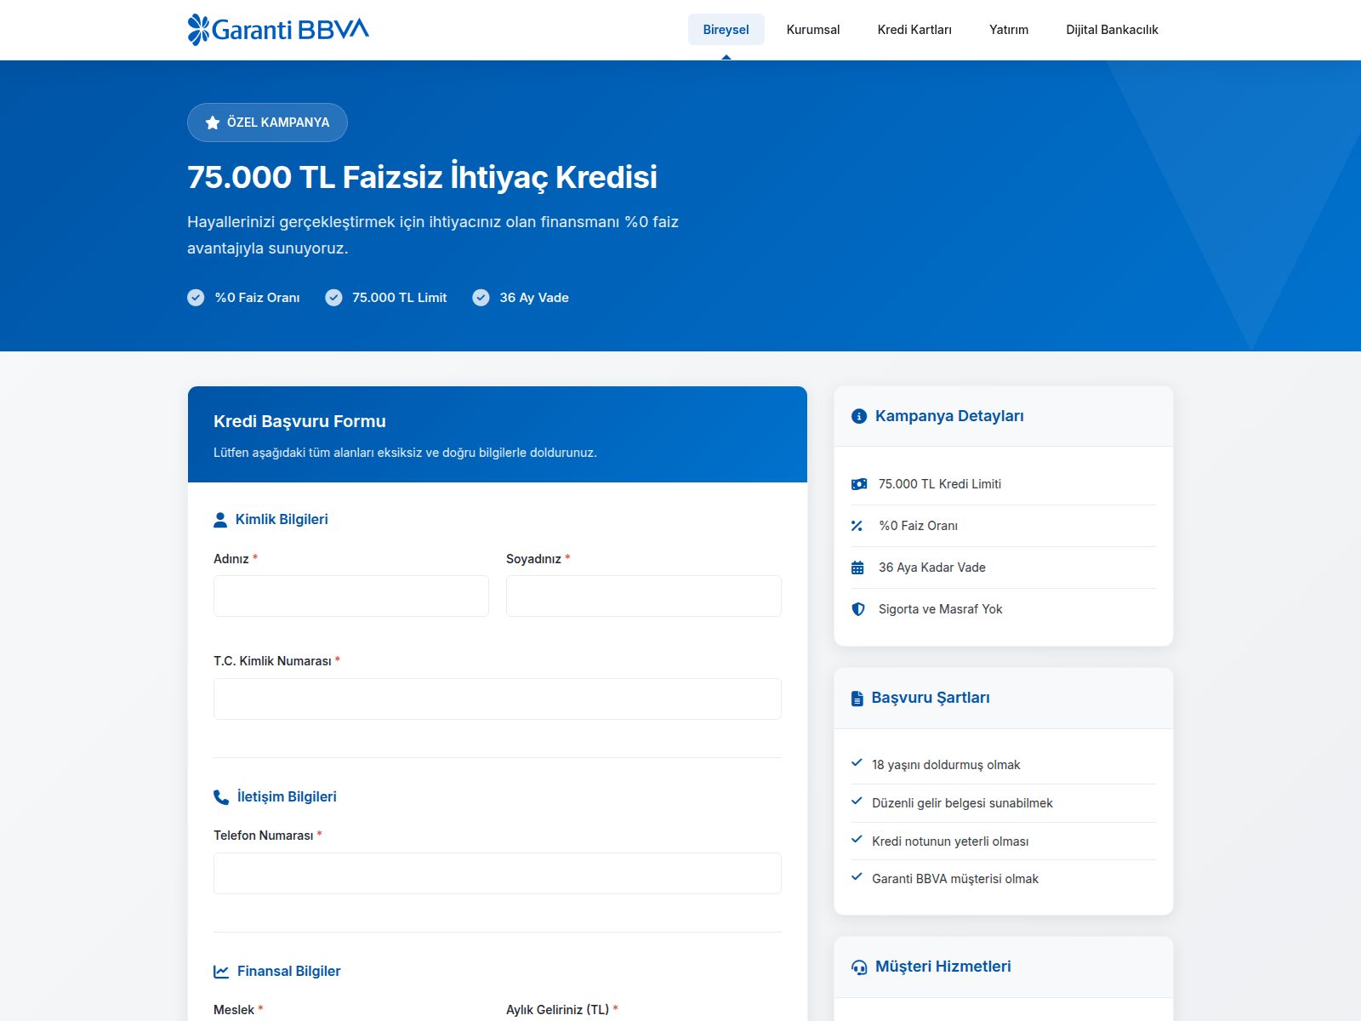Click the money icon beside 75.000 TL Kredi Limiti

pos(859,484)
